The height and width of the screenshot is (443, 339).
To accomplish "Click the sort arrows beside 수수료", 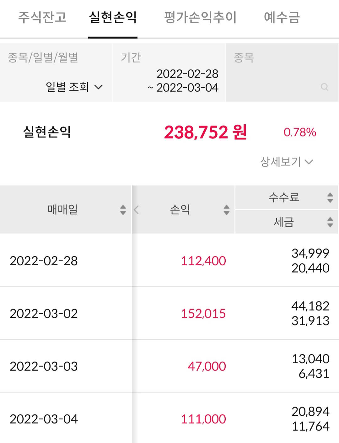I will [x=330, y=197].
